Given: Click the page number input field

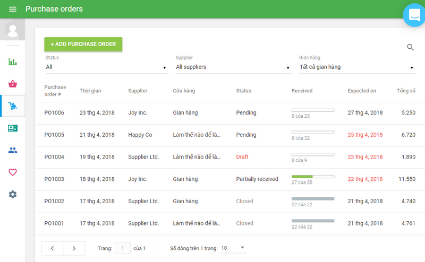Looking at the screenshot, I should [x=123, y=248].
